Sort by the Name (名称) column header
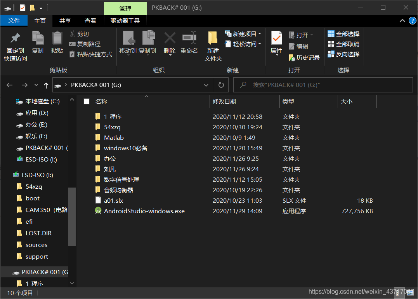 101,102
